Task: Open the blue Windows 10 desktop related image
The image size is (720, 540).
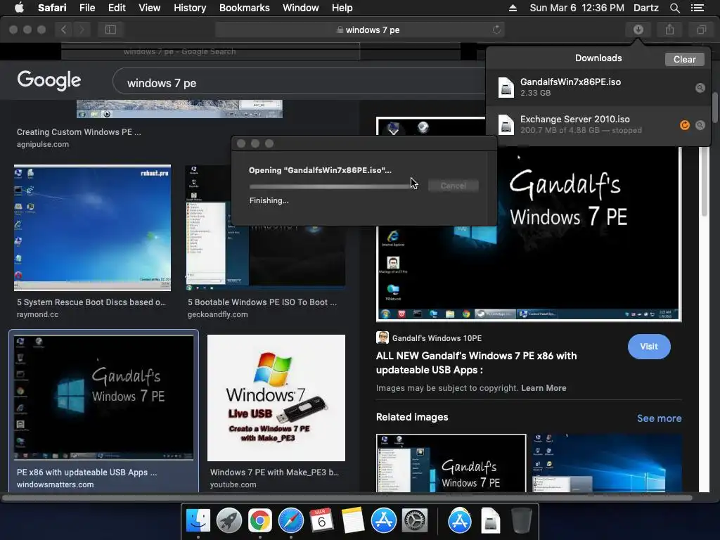Action: (x=607, y=463)
